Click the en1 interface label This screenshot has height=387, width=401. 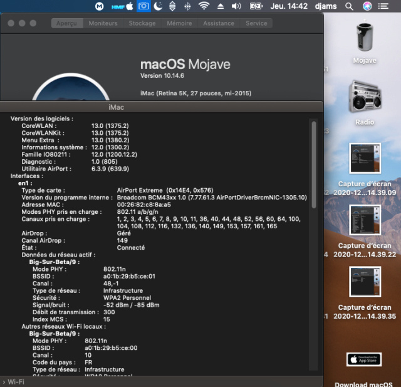pos(25,183)
